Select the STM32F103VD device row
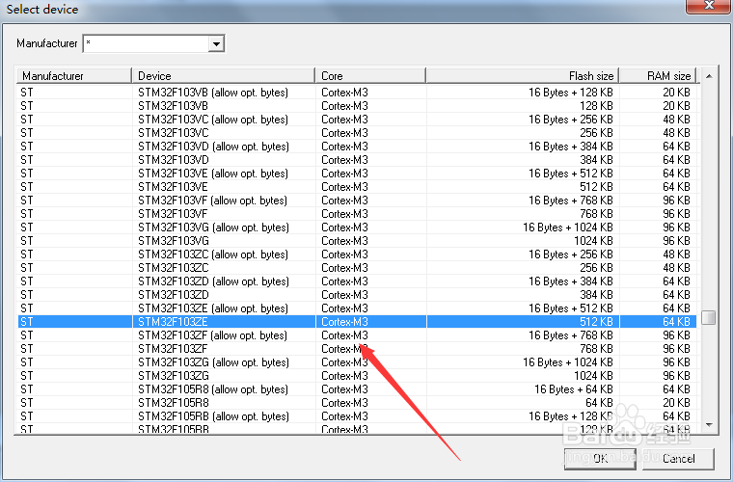Viewport: 733px width, 482px height. tap(357, 160)
